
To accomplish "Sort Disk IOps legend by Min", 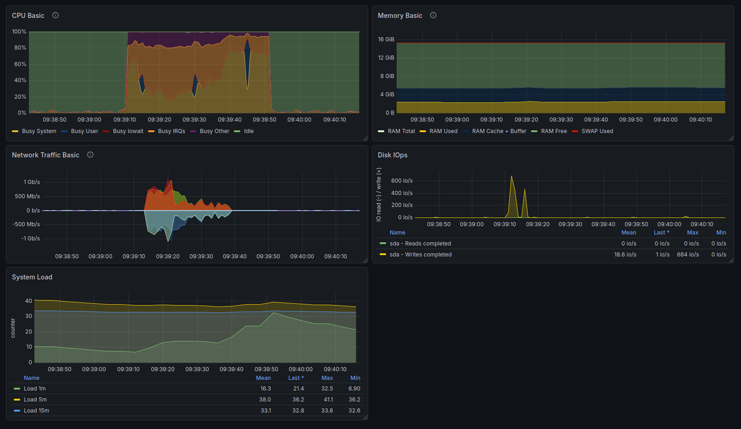I will tap(721, 233).
